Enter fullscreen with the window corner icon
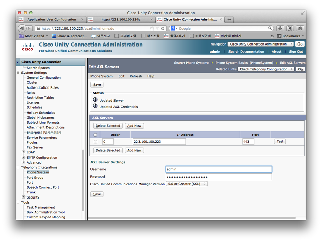The image size is (322, 242). 303,13
